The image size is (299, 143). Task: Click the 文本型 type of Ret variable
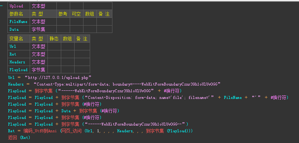point(39,54)
